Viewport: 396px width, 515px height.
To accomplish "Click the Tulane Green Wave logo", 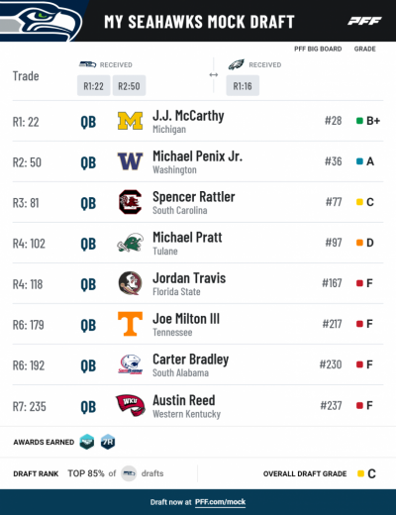I will [x=131, y=243].
